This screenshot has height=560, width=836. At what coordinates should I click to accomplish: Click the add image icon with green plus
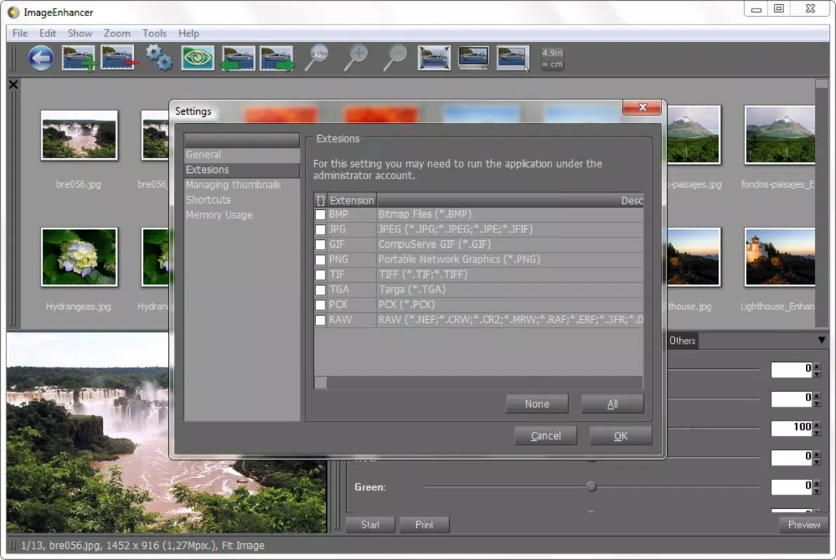79,58
